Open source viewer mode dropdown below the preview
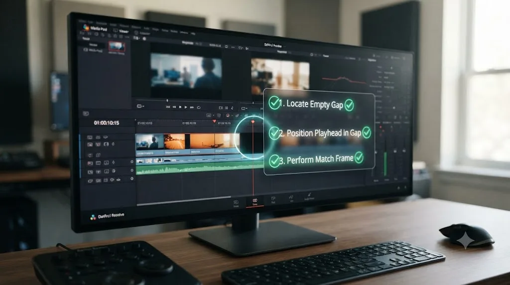This screenshot has width=510, height=285. coord(140,106)
